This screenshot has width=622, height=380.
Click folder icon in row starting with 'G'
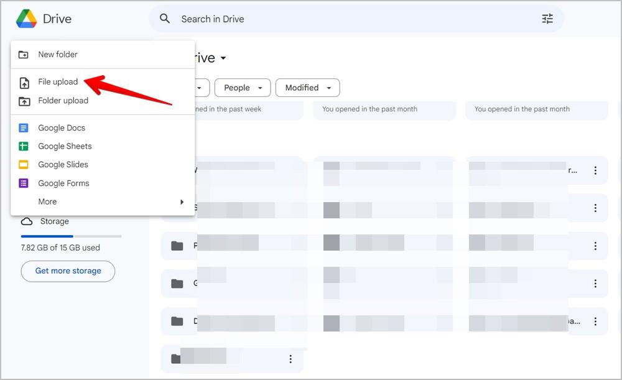point(177,284)
